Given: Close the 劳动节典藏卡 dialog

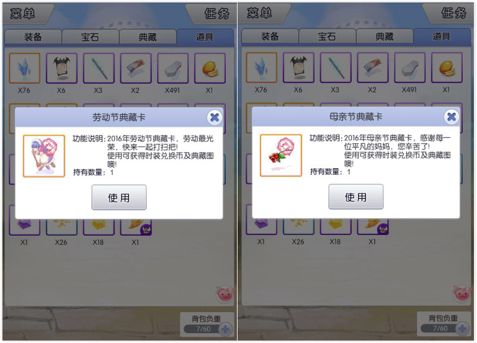Looking at the screenshot, I should point(215,117).
